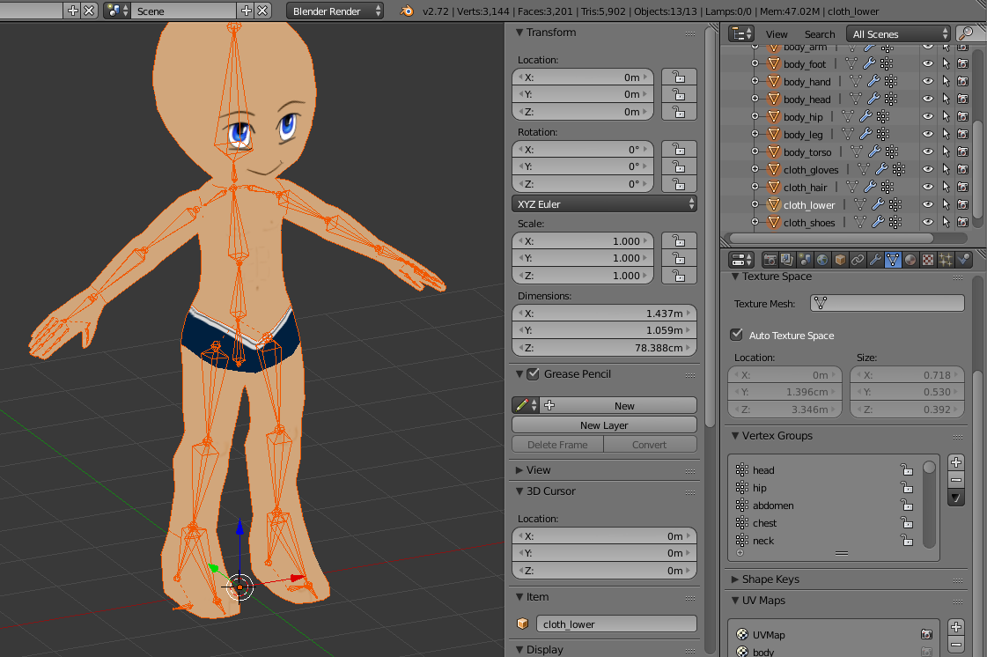The height and width of the screenshot is (657, 987).
Task: Open the Particles properties tab
Action: (946, 260)
